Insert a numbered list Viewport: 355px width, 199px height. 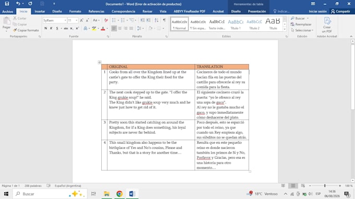click(x=123, y=20)
